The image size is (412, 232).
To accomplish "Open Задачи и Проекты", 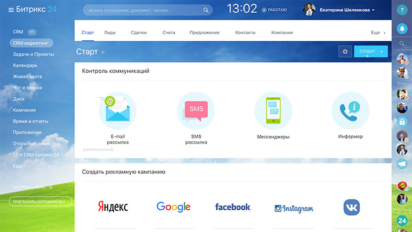I will [x=34, y=54].
